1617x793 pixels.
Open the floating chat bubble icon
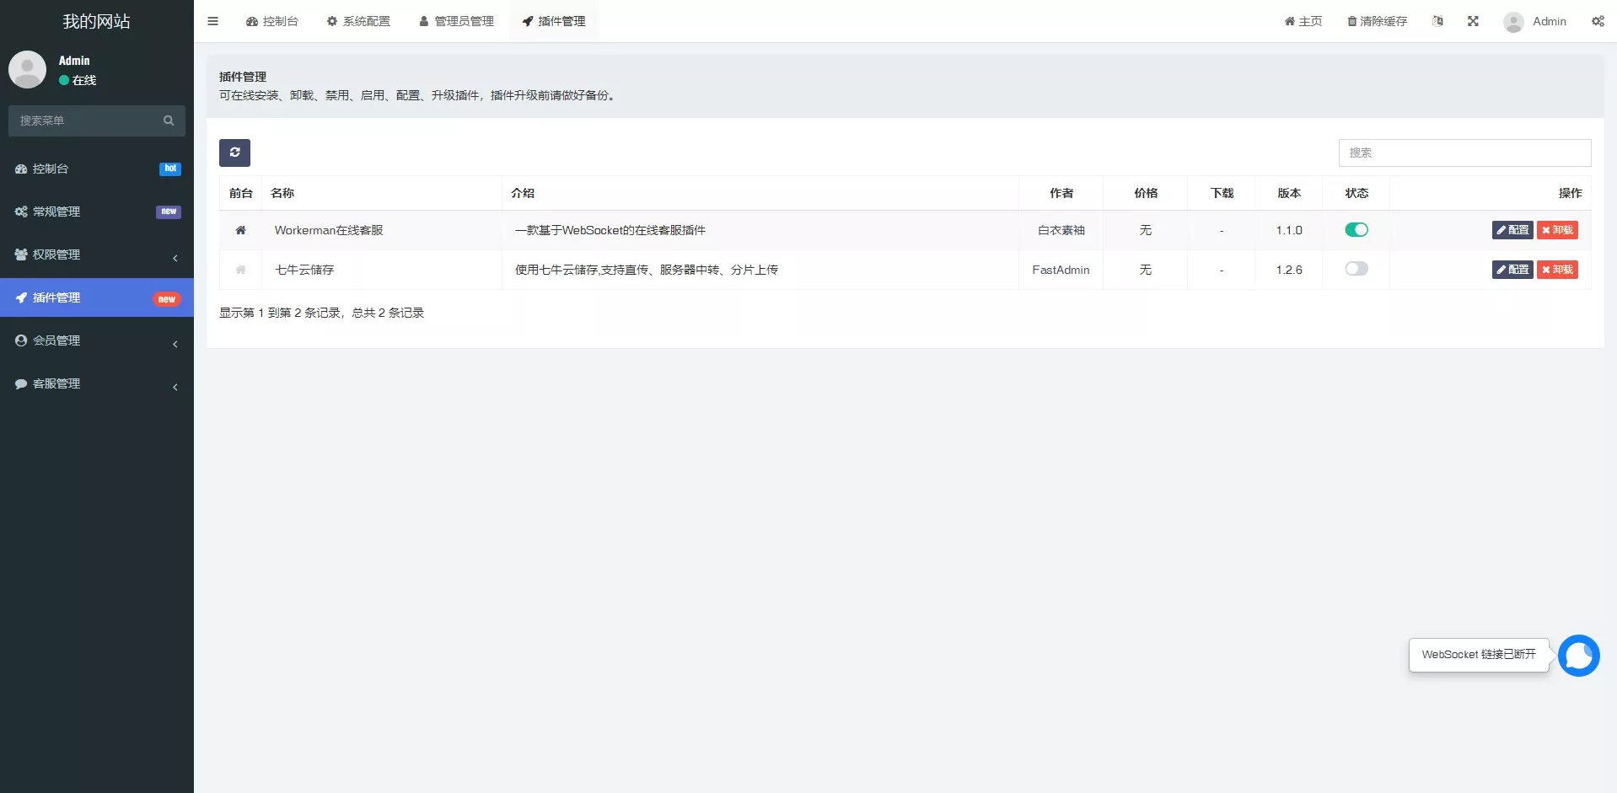[1578, 656]
